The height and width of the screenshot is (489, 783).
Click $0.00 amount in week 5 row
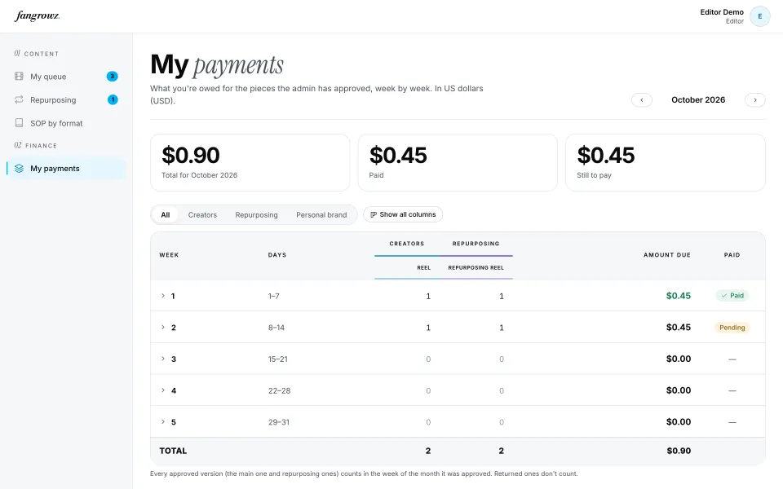(x=678, y=421)
